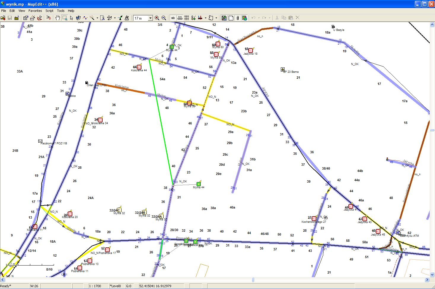This screenshot has width=435, height=289.
Task: Toggle the grid display button
Action: click(x=187, y=18)
